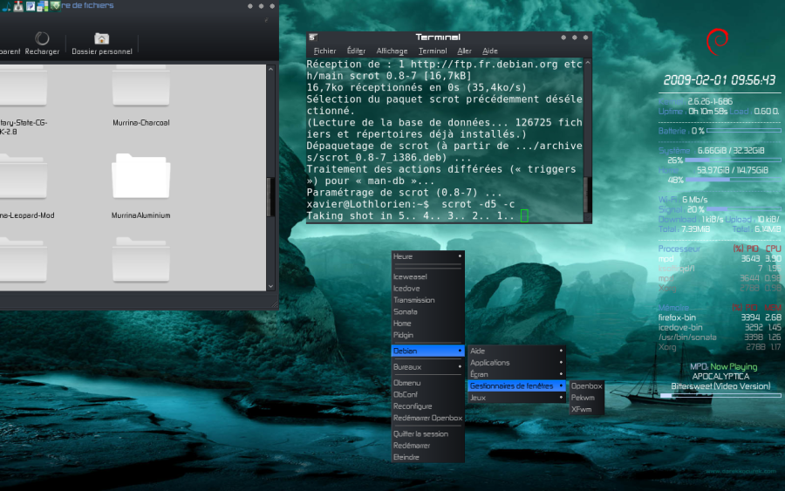
Task: Expand the Jeux submenu
Action: tap(516, 398)
